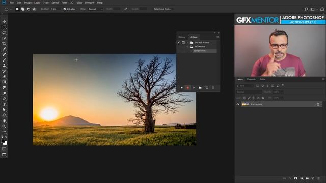This screenshot has height=183, width=326.
Task: Click the share icon at top right
Action: point(322,9)
